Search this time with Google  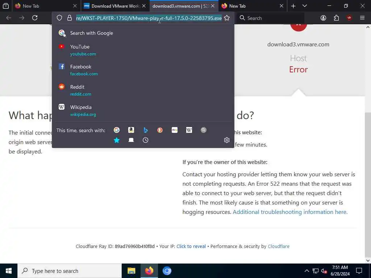coord(117,130)
